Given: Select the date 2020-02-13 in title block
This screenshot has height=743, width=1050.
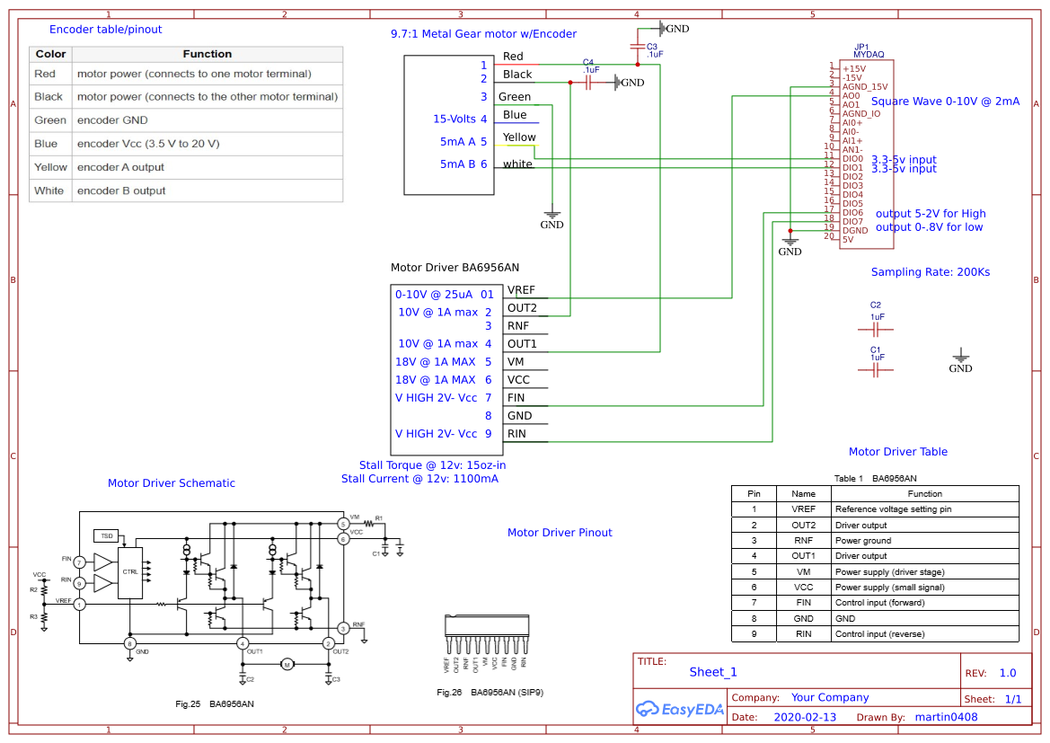Looking at the screenshot, I should point(804,717).
